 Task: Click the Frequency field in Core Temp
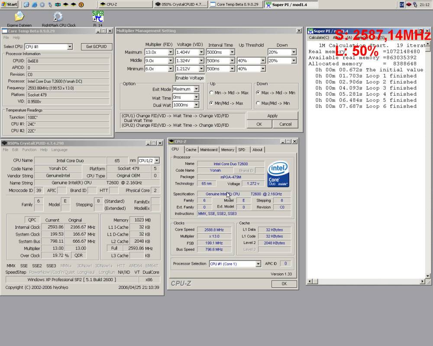tap(68, 88)
